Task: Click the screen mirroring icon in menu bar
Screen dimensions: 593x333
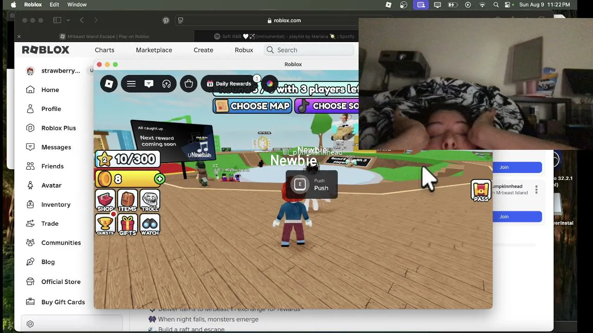Action: [421, 5]
